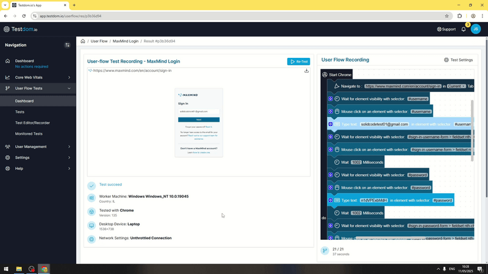Click the Network Settings icon
Viewport: 488px width, 274px height.
click(91, 239)
